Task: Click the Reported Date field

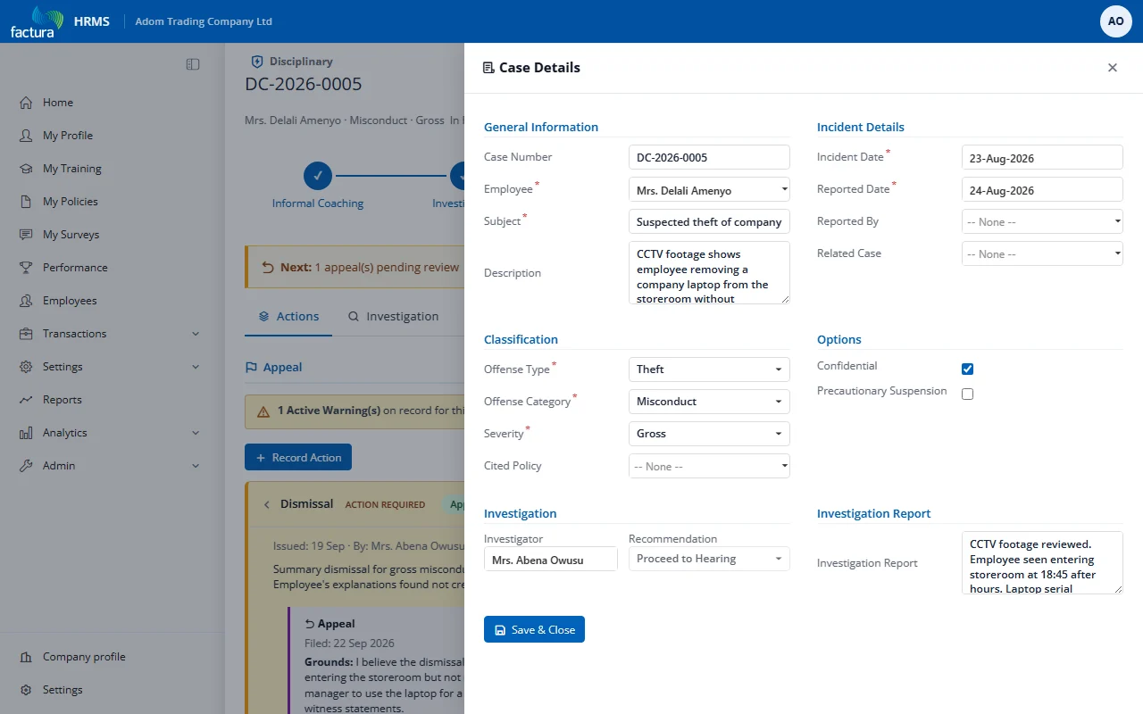Action: click(1042, 189)
